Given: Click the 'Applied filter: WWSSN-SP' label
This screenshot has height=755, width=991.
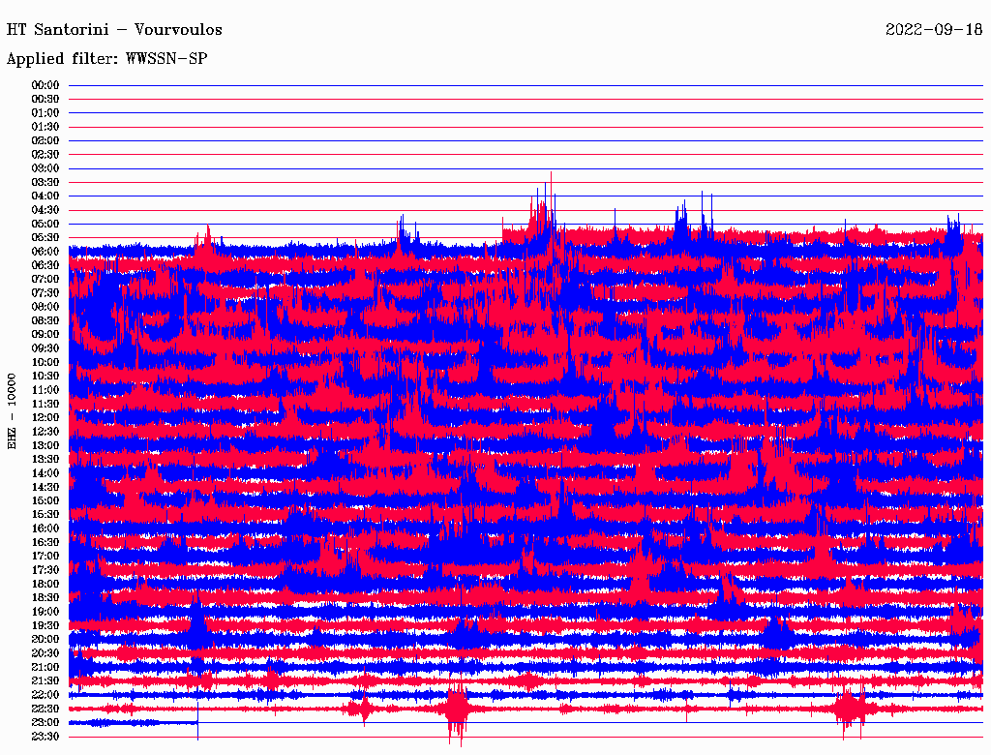Looking at the screenshot, I should (x=106, y=59).
